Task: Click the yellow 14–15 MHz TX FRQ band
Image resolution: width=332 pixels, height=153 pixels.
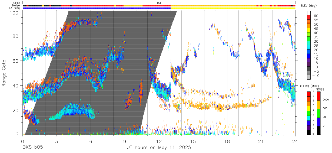Action: coord(309,108)
